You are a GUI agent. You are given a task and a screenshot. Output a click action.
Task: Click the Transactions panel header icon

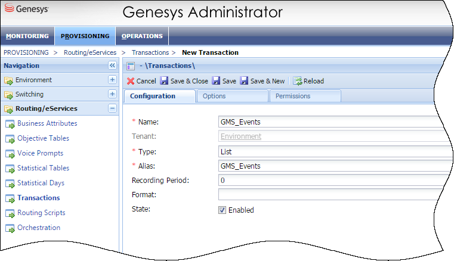coord(131,66)
